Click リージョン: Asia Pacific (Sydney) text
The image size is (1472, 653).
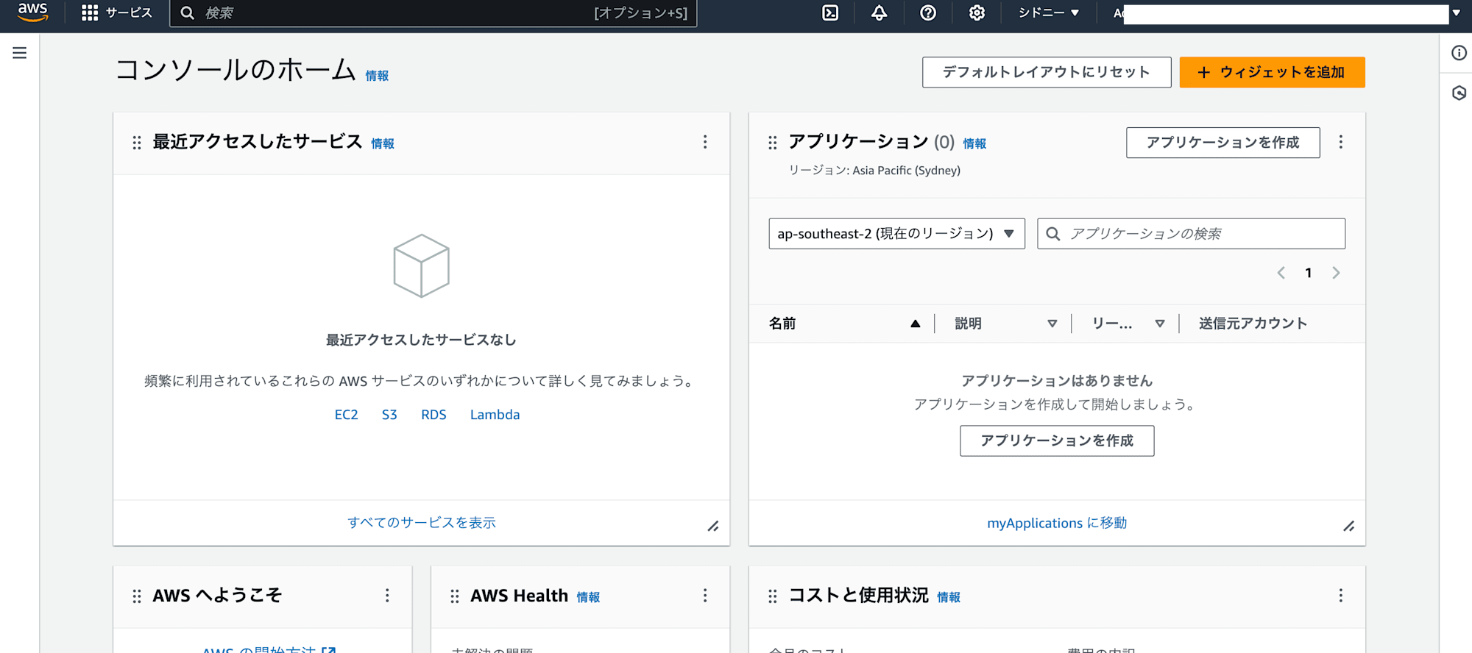pos(874,171)
